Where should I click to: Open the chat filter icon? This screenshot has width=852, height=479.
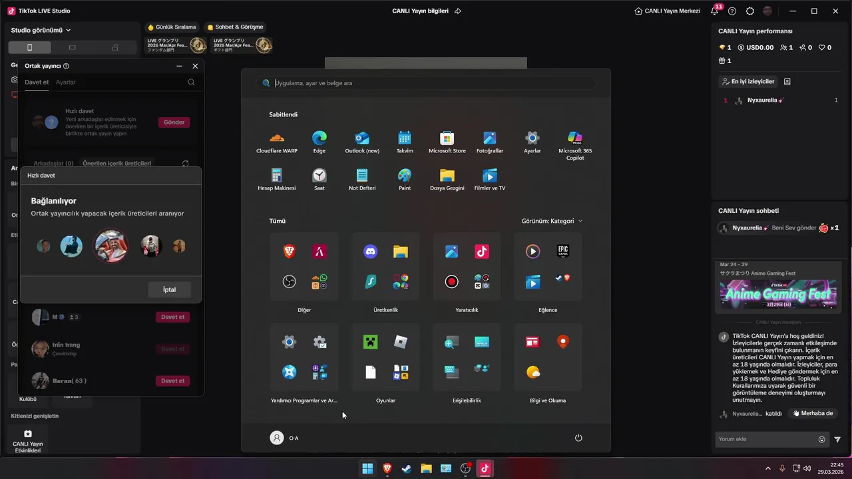pyautogui.click(x=837, y=439)
